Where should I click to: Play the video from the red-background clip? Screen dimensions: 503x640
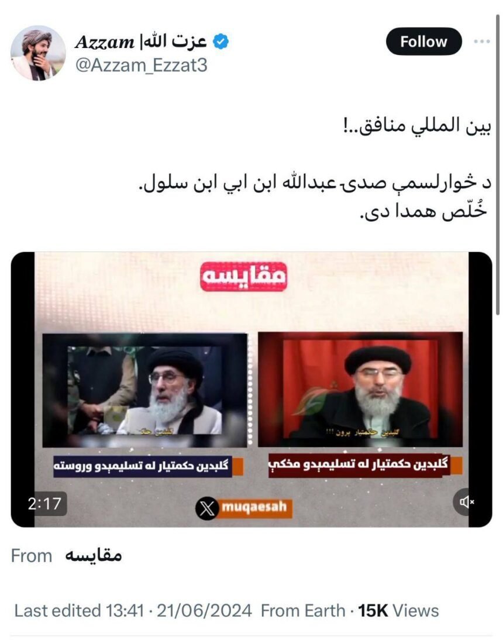(x=360, y=389)
